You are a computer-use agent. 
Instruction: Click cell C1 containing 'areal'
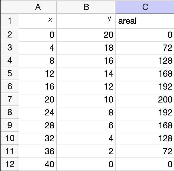(145, 21)
